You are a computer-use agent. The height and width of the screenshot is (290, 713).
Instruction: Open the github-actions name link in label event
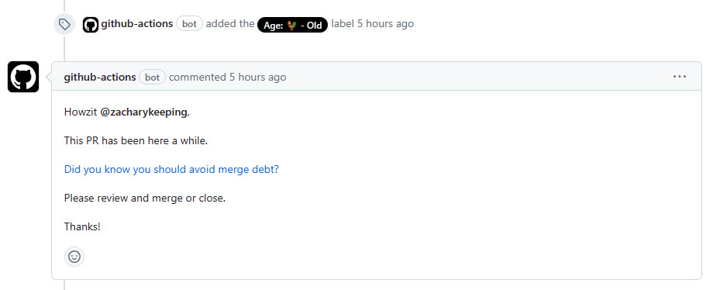(x=137, y=24)
